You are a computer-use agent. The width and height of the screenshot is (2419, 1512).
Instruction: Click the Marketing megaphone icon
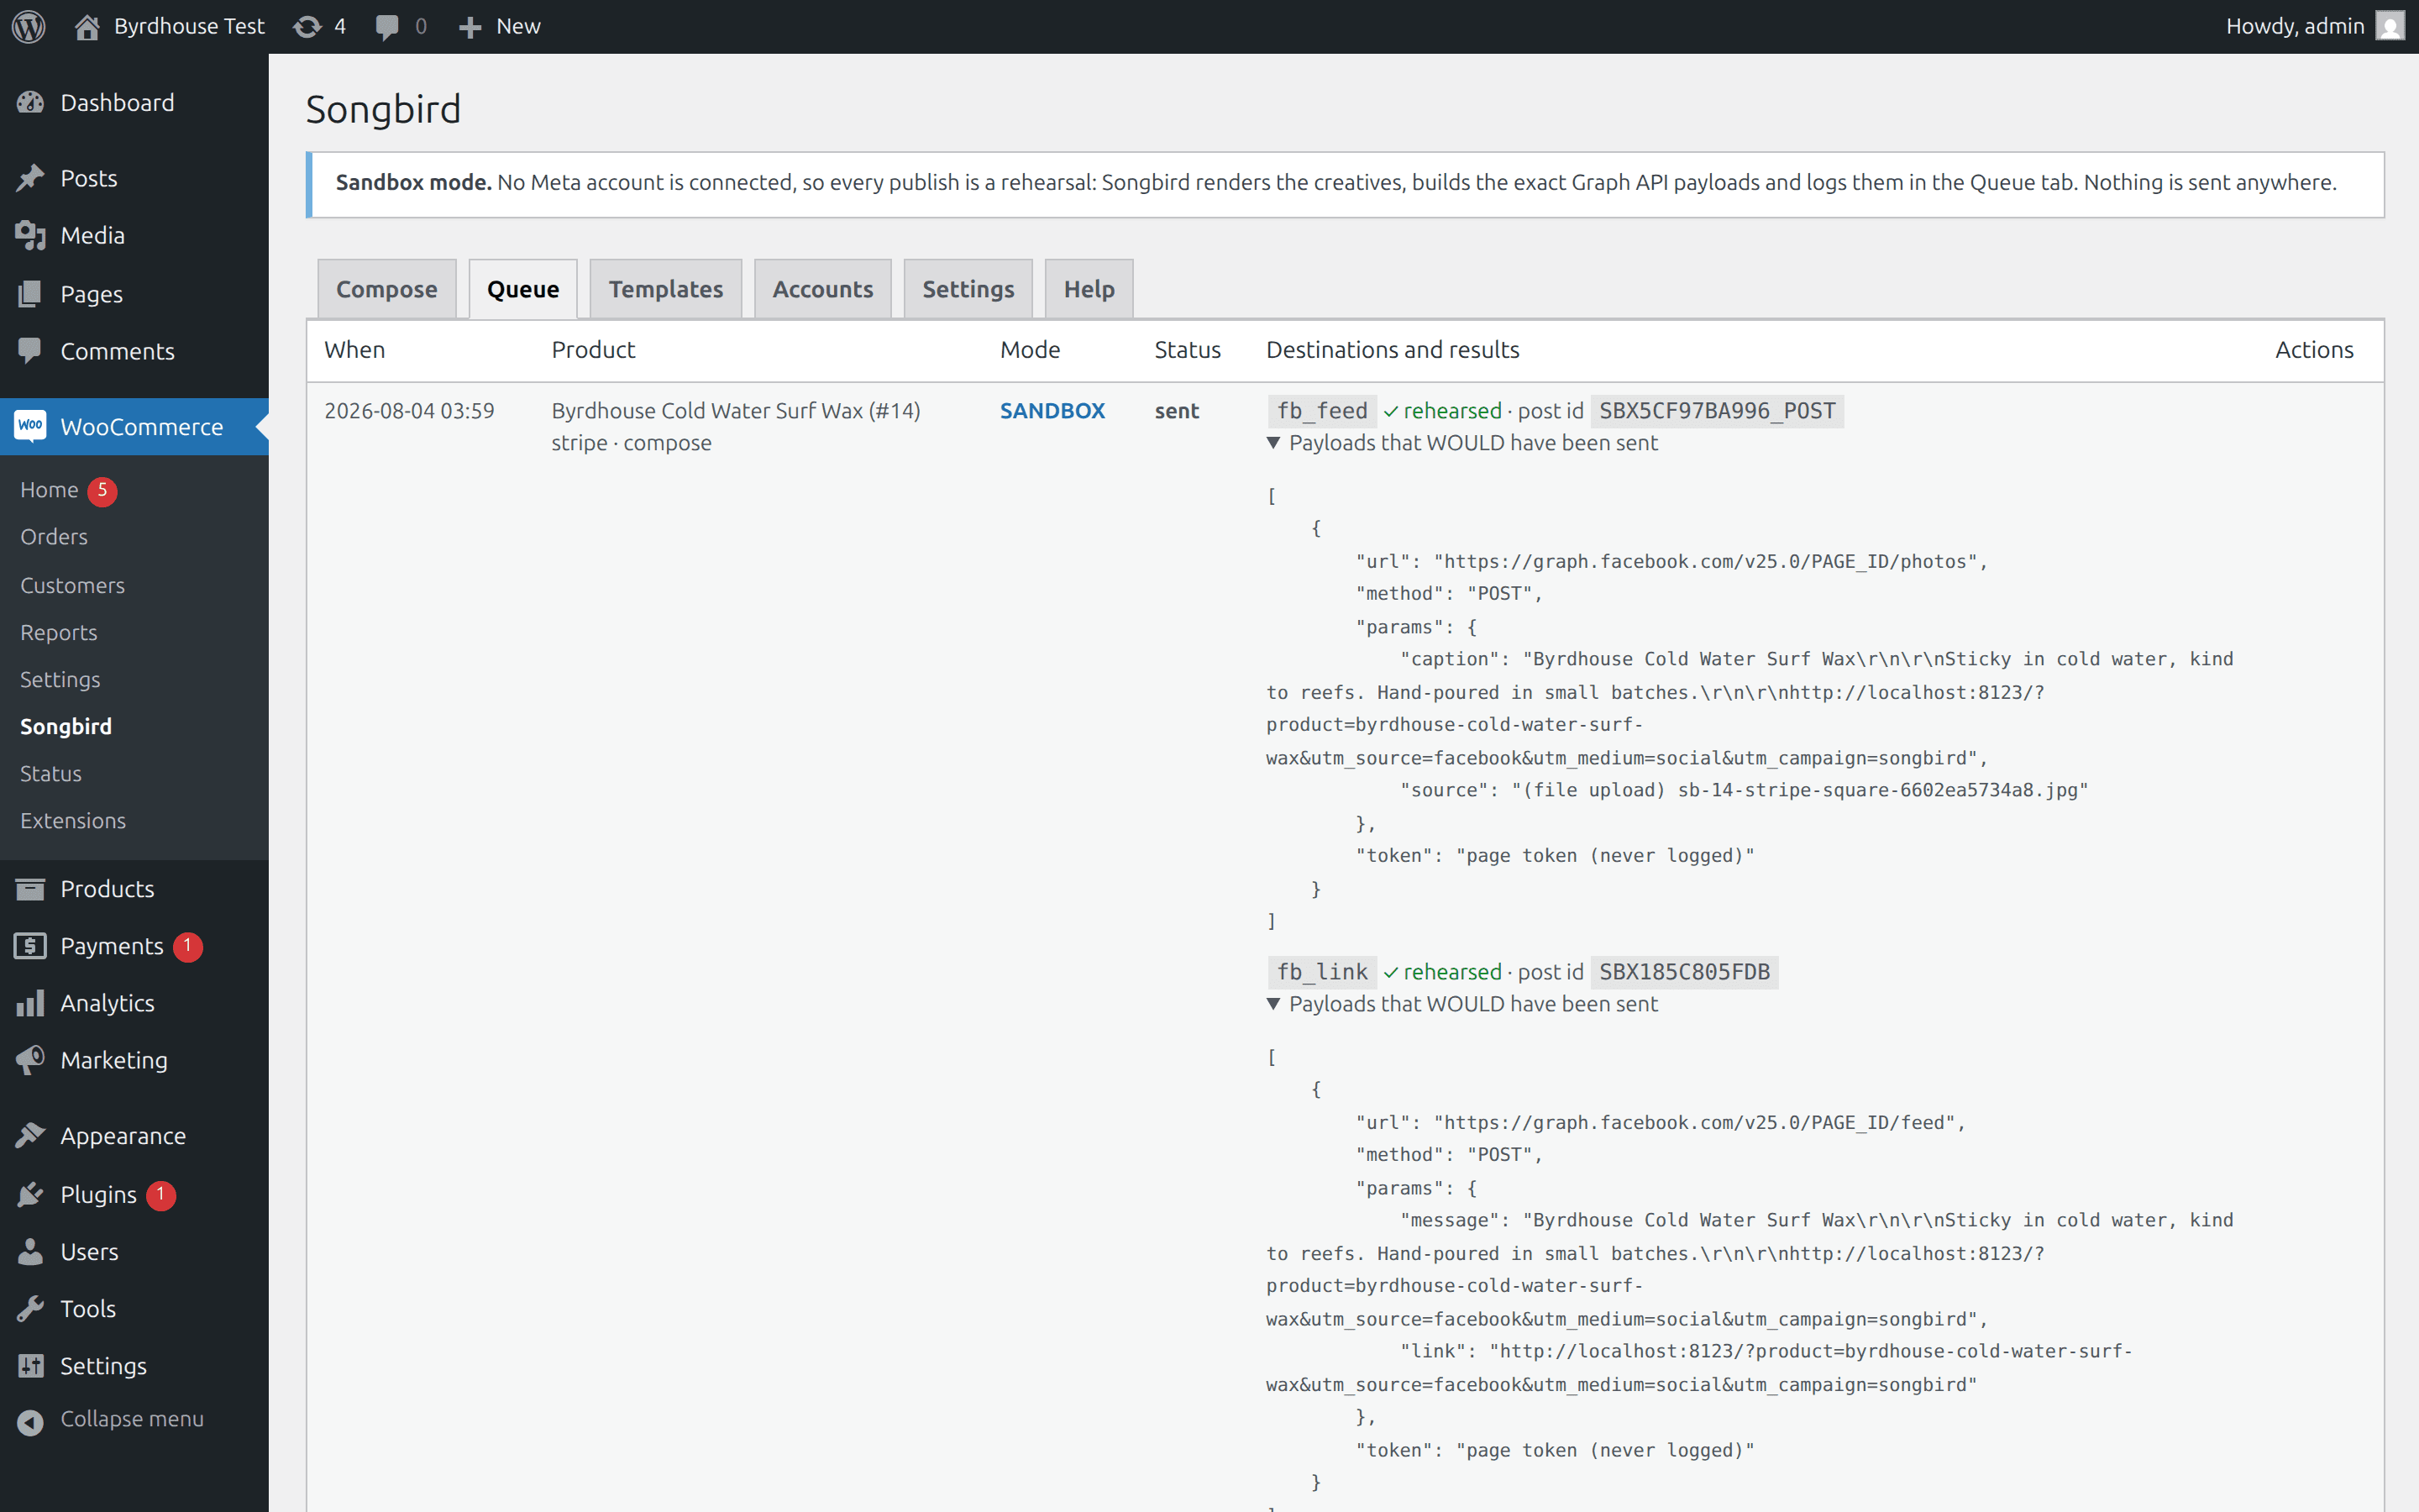click(x=30, y=1059)
